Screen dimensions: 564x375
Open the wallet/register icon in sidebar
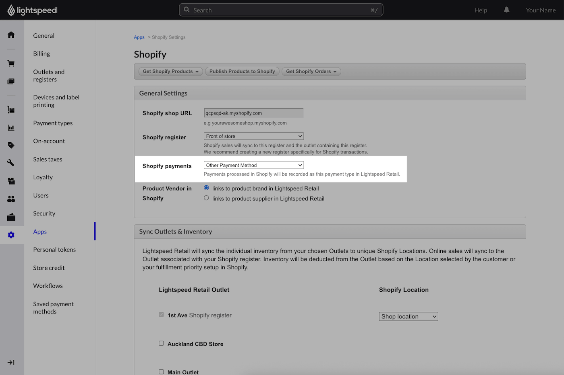[x=11, y=217]
